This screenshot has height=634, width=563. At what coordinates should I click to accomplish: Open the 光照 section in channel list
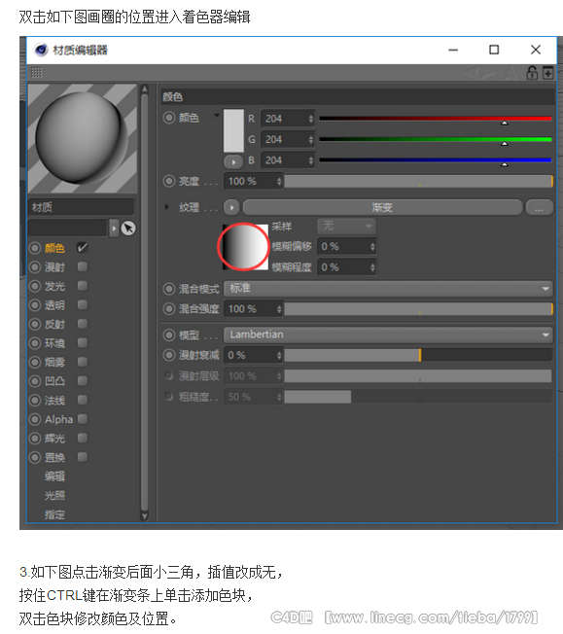coord(54,495)
